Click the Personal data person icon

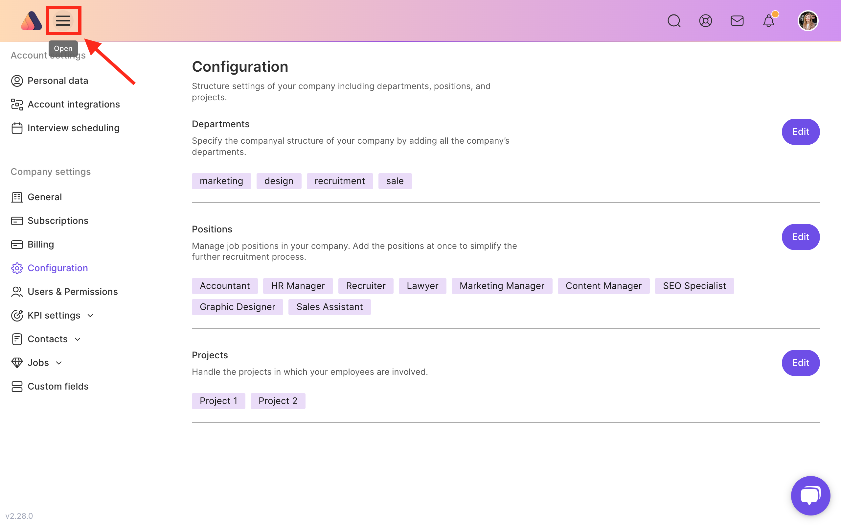[x=17, y=81]
